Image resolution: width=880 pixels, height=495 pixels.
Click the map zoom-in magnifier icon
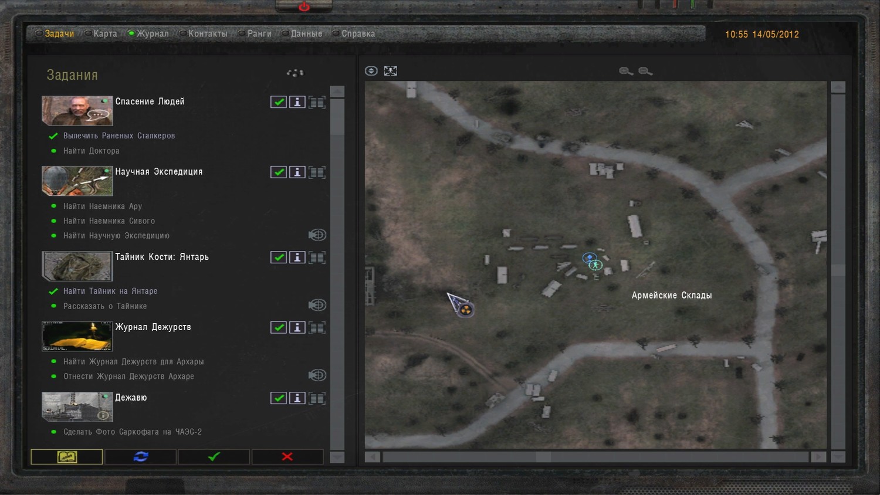pos(626,71)
